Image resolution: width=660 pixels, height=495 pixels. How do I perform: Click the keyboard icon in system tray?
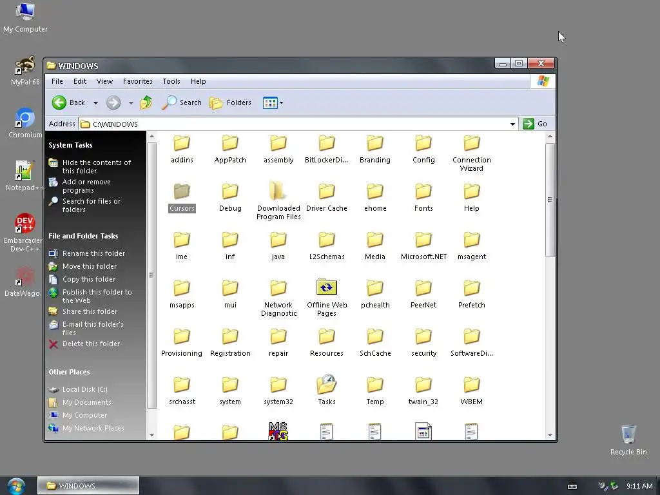tap(572, 486)
